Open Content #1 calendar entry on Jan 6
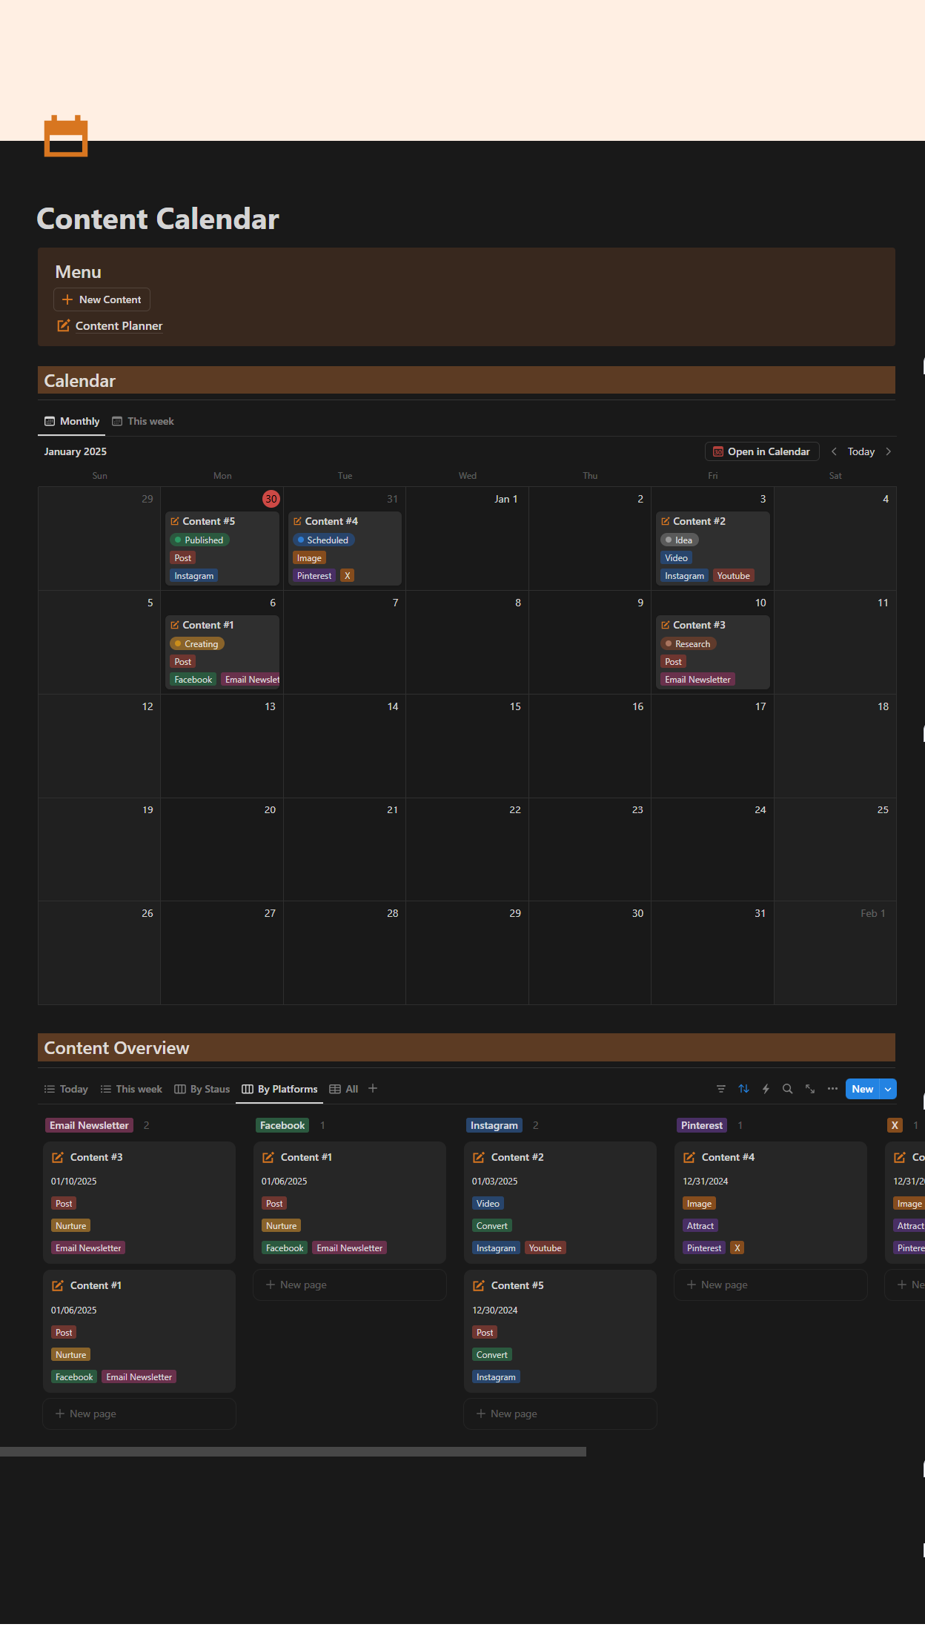The height and width of the screenshot is (1627, 925). (x=222, y=652)
